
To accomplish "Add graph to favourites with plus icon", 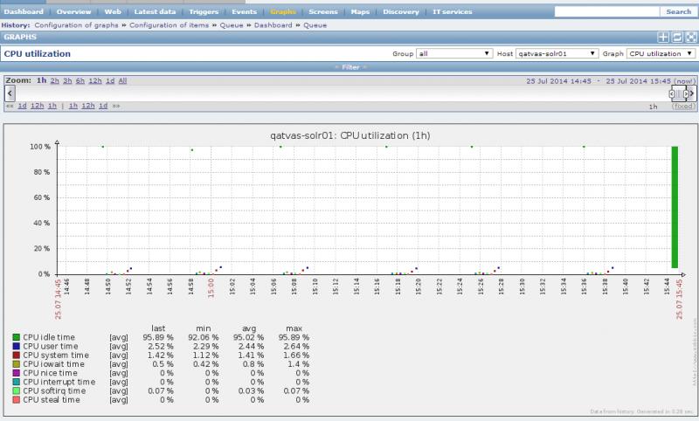I will point(663,38).
